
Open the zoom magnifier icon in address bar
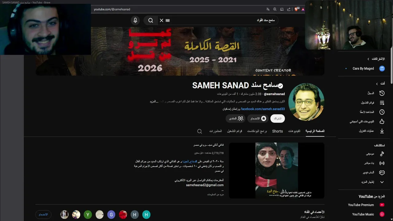(275, 9)
